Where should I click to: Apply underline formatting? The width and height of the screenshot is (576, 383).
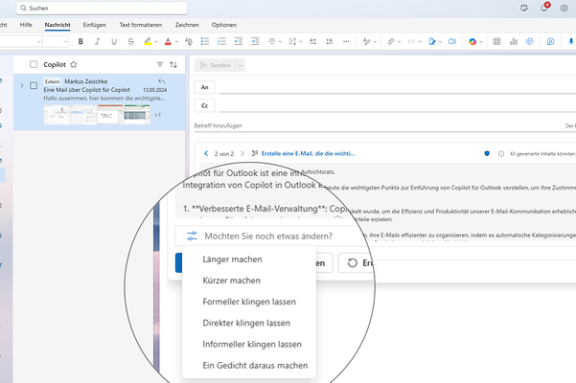(113, 41)
